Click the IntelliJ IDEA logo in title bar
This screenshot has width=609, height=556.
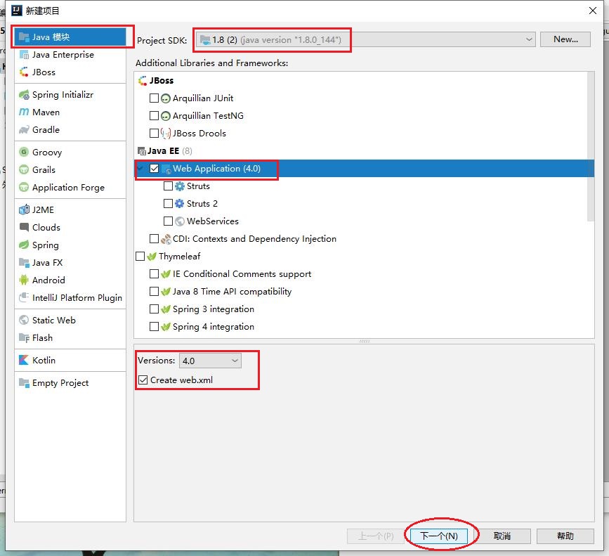point(17,11)
